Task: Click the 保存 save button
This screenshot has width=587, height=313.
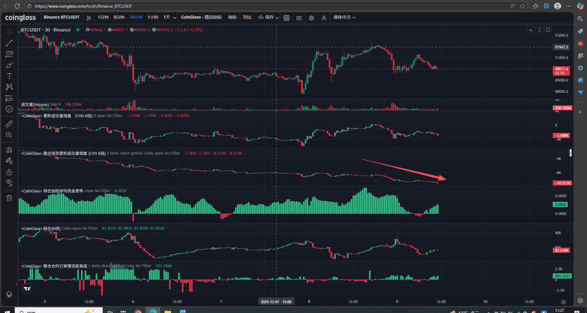Action: tap(266, 17)
